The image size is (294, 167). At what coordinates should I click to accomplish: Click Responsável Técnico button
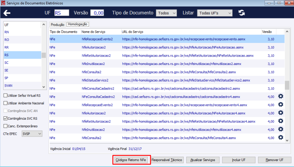click(167, 160)
